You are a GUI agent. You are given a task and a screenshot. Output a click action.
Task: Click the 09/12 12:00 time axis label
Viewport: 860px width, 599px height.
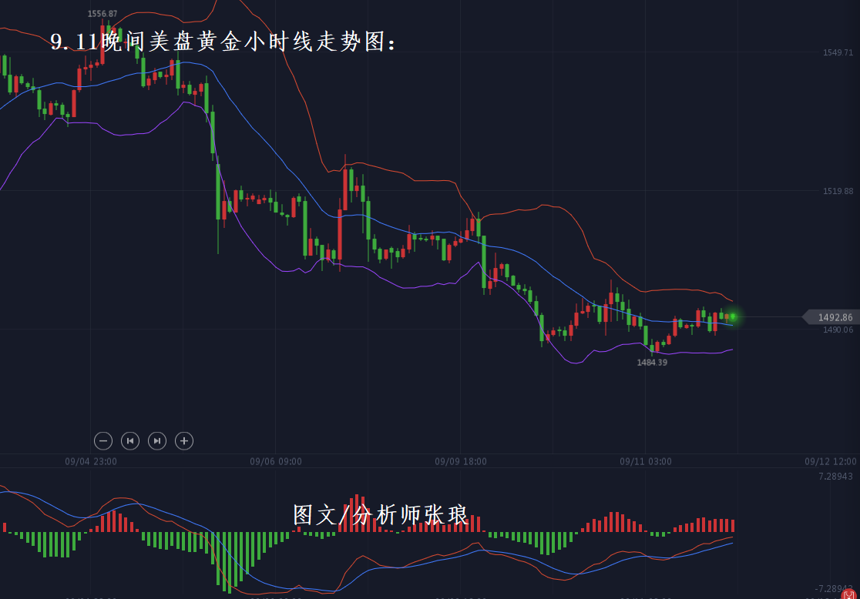click(831, 461)
